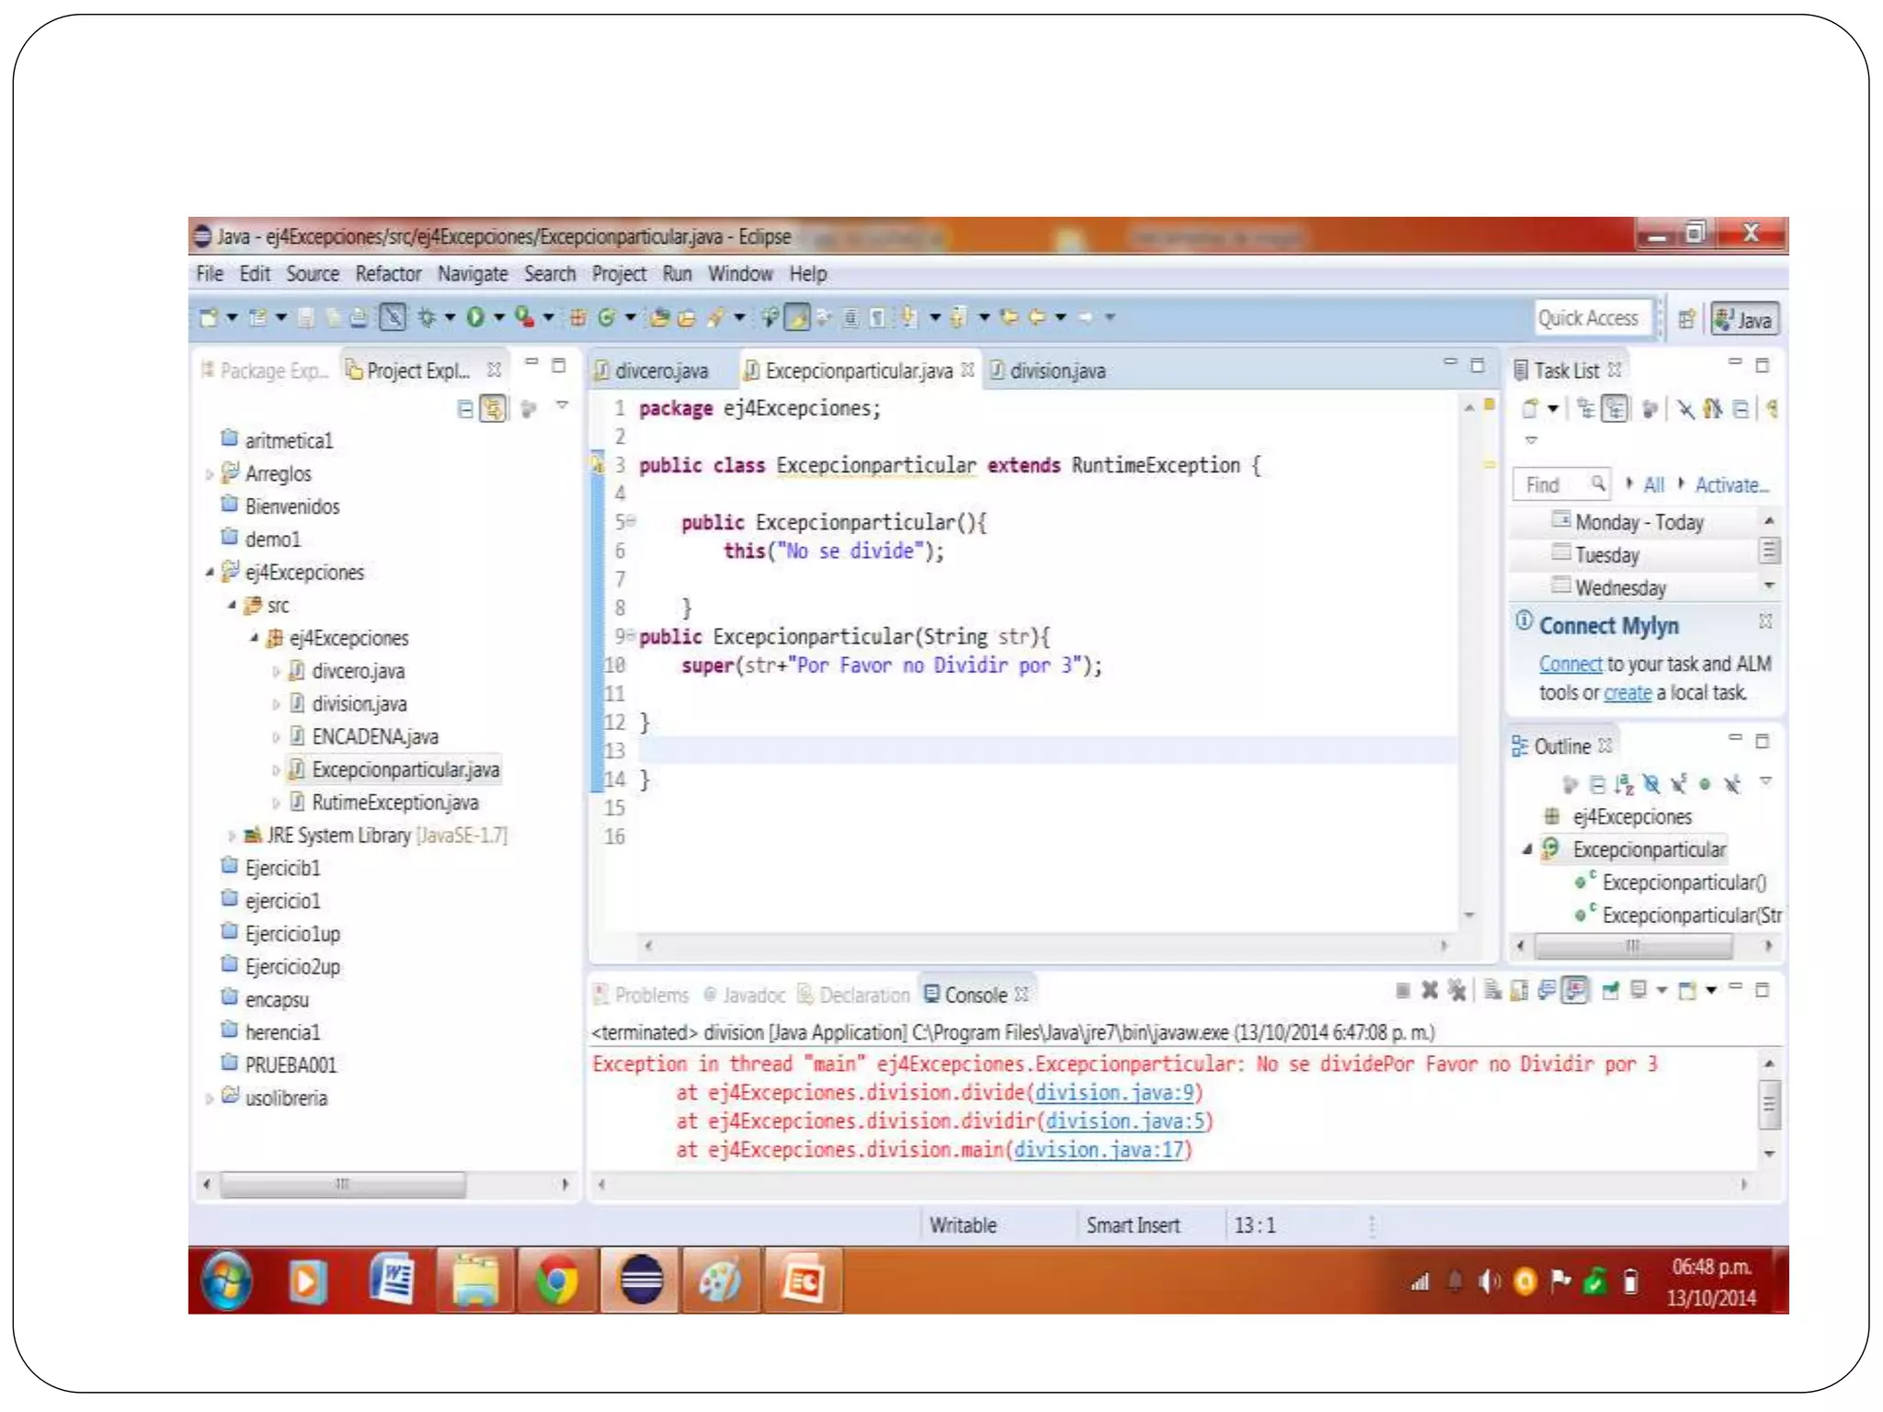Screen dimensions: 1883x1412
Task: Click the Open Perspective icon
Action: (1685, 319)
